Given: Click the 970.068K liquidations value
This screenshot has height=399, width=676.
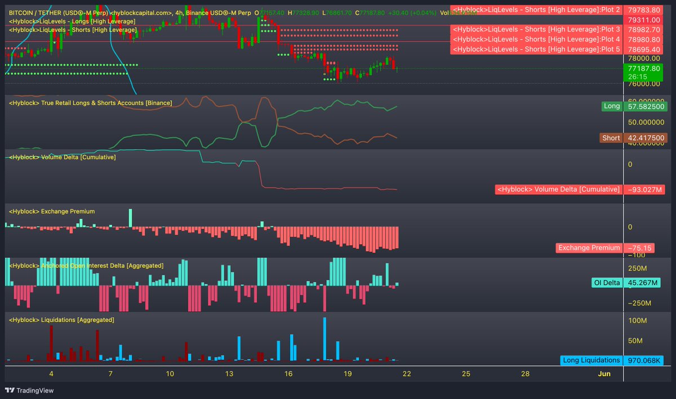Looking at the screenshot, I should pos(644,360).
